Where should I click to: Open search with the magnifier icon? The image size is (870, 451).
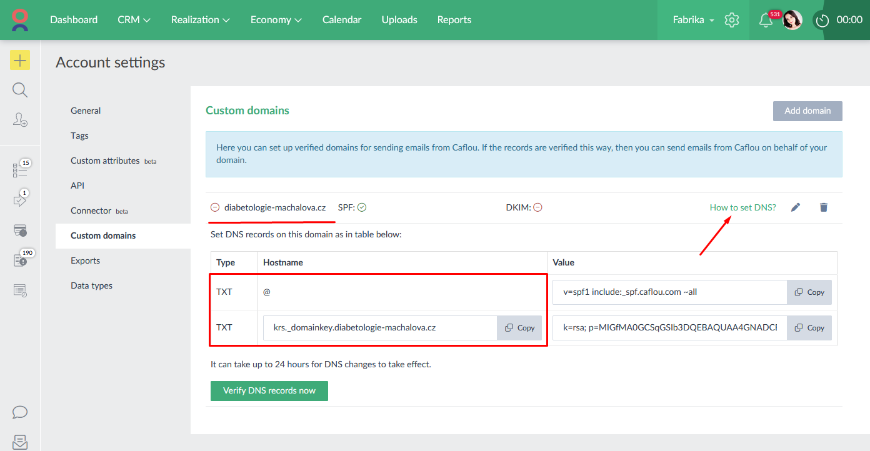point(20,90)
